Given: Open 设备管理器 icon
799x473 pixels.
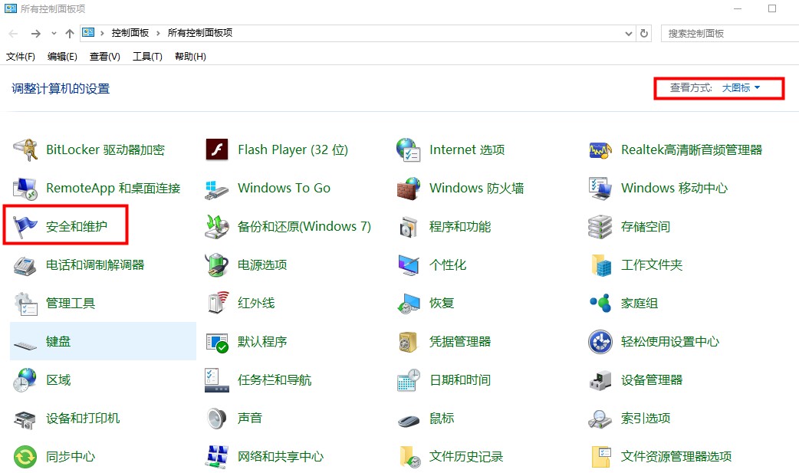Looking at the screenshot, I should click(600, 380).
